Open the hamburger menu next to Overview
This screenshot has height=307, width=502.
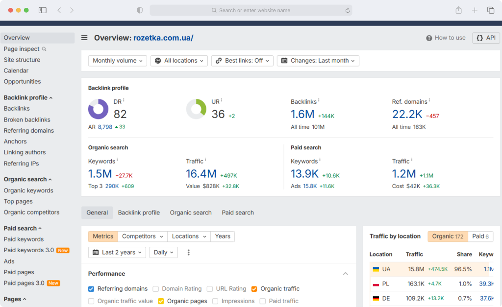84,38
